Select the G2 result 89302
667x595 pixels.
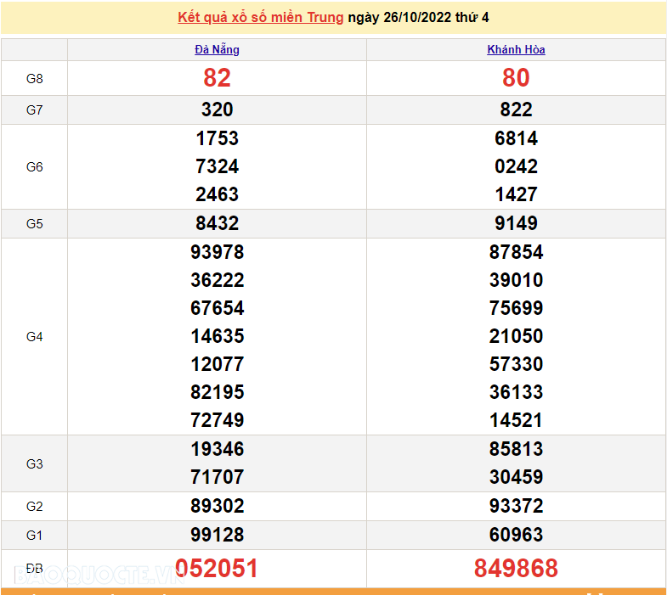[x=217, y=506]
